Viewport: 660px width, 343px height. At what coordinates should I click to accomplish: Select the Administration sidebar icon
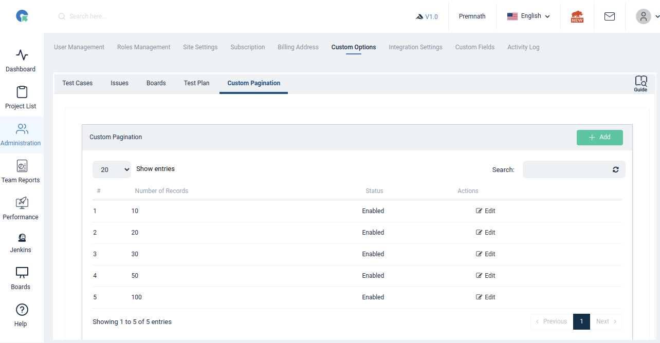coord(22,129)
